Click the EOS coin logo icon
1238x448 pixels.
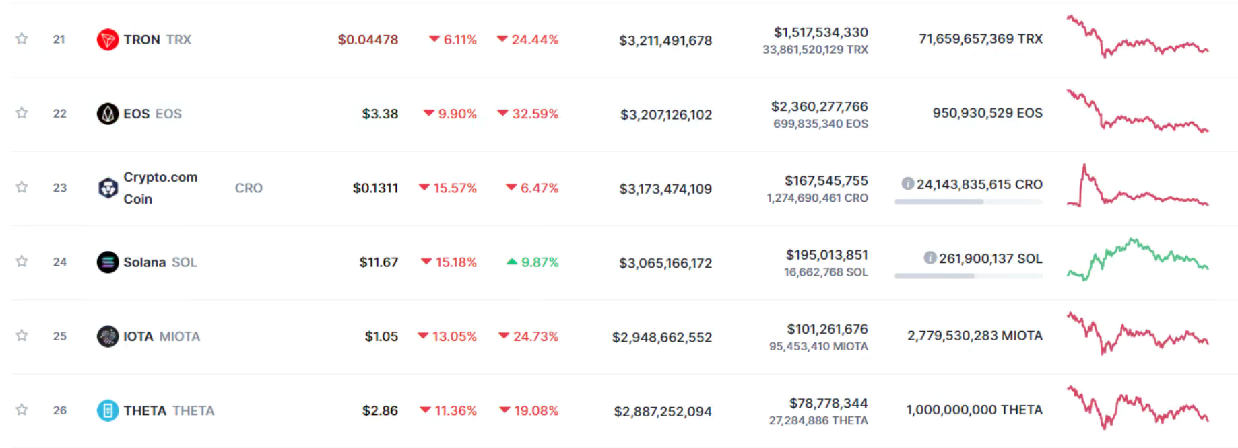(108, 114)
